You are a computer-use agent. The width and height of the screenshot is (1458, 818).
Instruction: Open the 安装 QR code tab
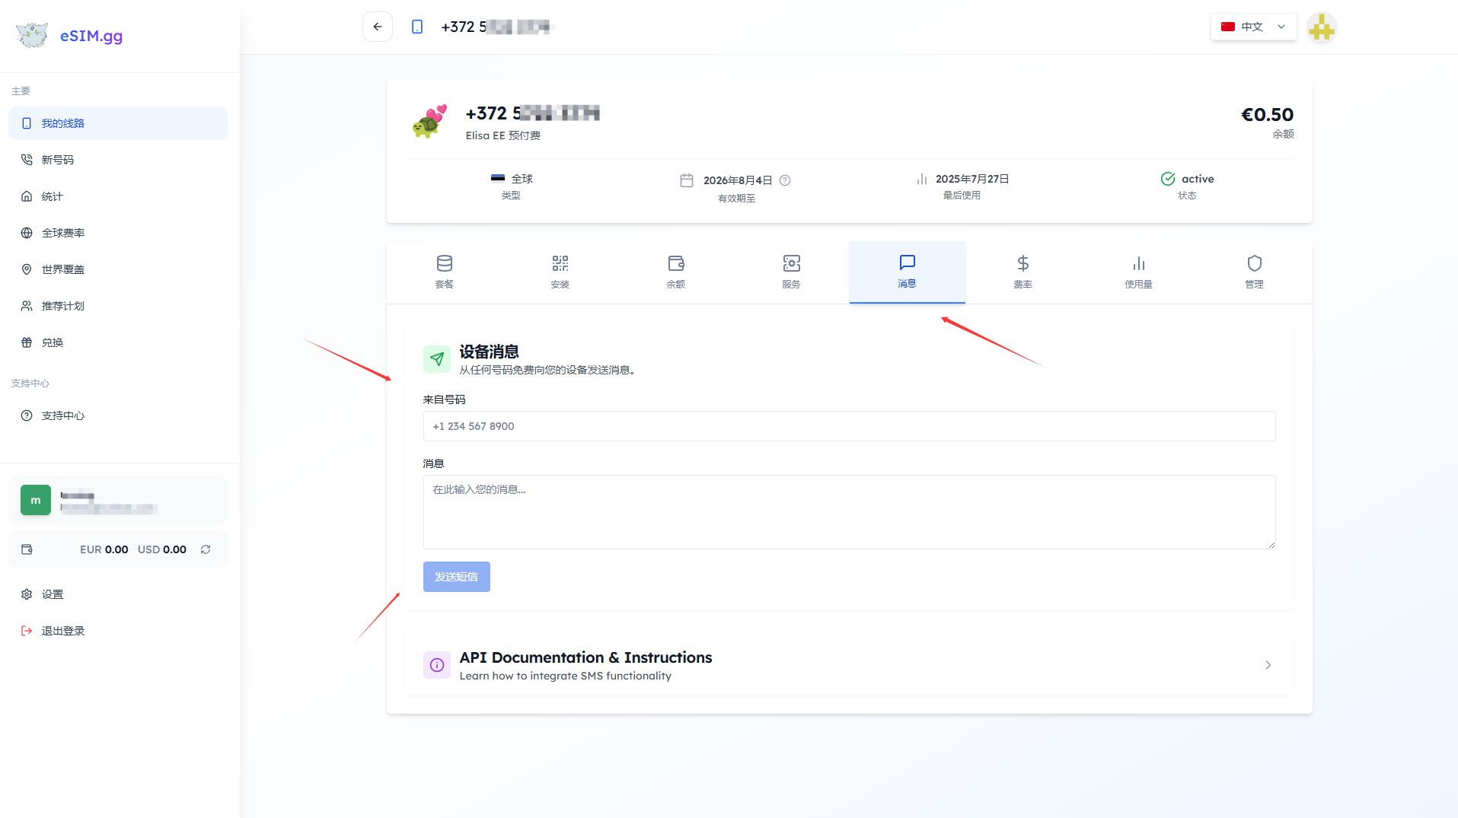coord(560,272)
